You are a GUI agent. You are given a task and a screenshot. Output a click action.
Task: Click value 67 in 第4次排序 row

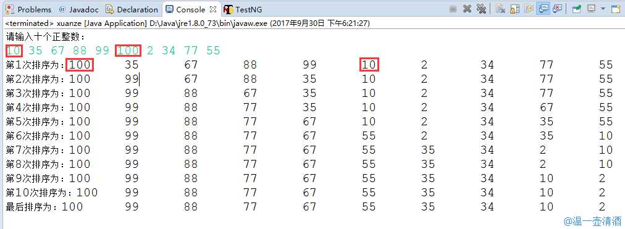tap(547, 107)
